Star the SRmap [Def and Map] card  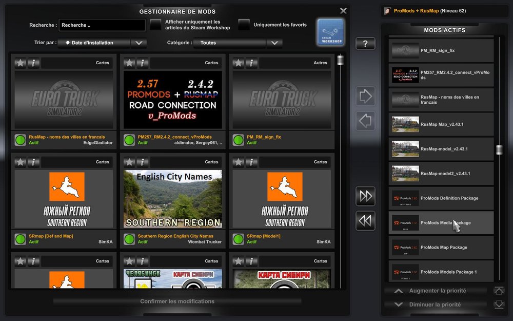(x=21, y=162)
